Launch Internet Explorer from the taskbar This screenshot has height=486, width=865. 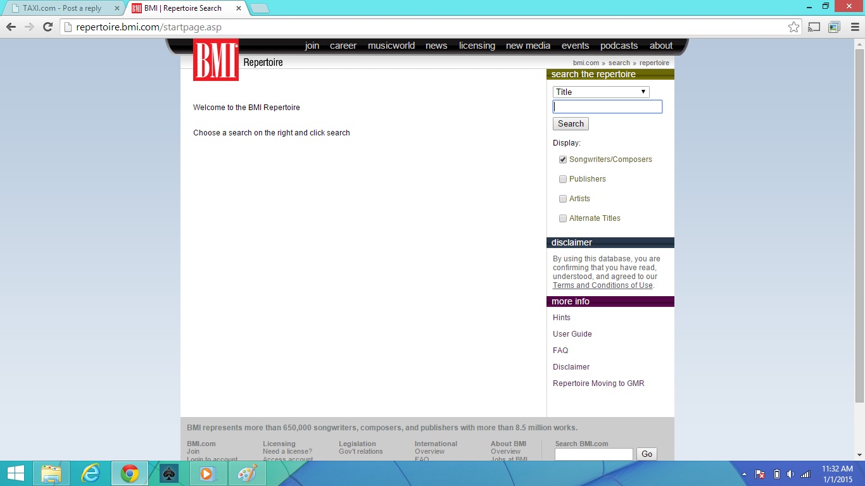click(91, 473)
